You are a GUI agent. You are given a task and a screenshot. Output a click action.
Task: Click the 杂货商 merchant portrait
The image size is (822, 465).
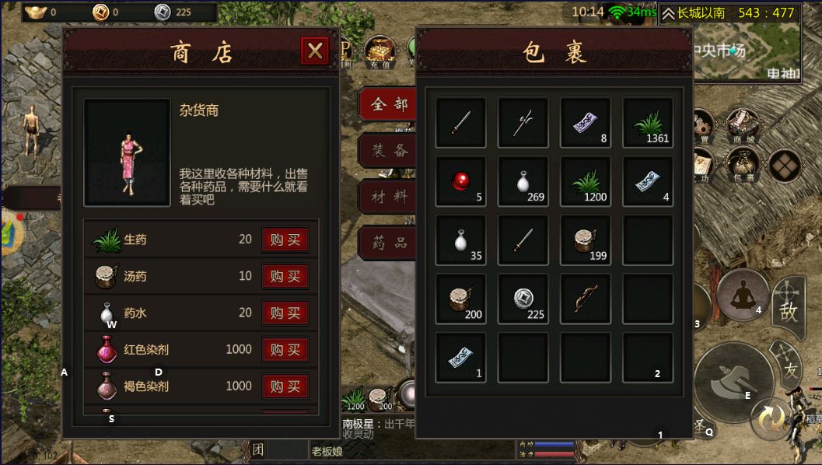click(x=128, y=152)
